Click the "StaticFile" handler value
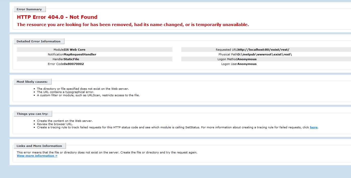The width and height of the screenshot is (351, 178). [x=71, y=59]
